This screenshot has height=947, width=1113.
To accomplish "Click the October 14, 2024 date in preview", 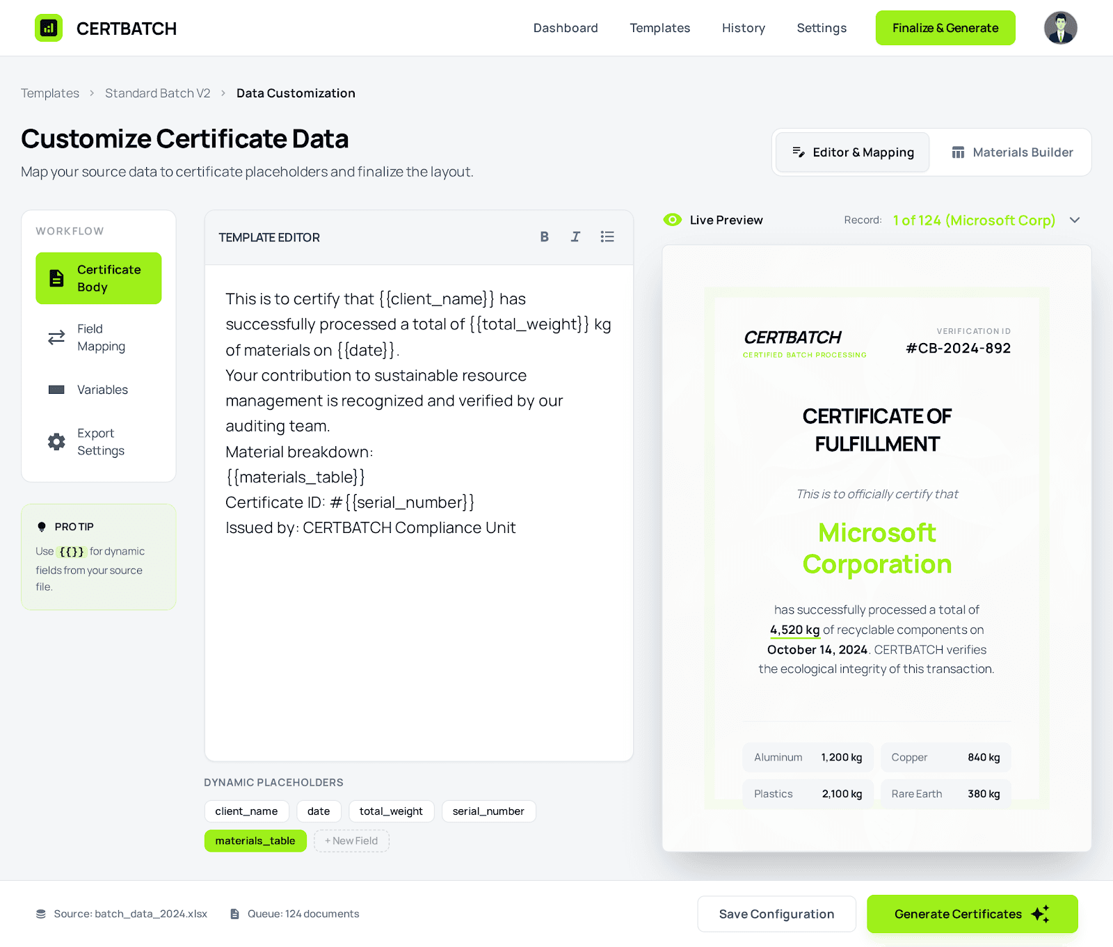I will [817, 649].
